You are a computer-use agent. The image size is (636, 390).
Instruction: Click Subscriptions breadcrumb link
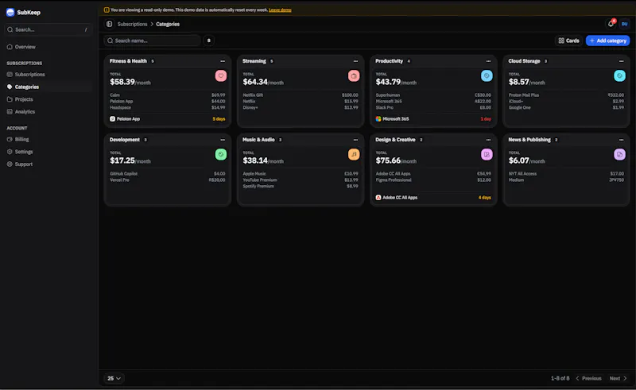click(x=132, y=24)
